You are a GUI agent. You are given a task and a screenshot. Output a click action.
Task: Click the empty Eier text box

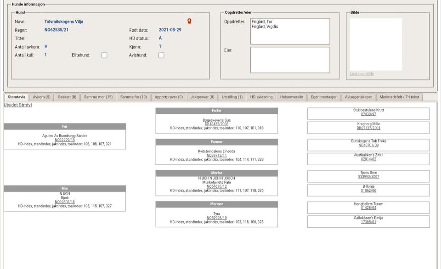pyautogui.click(x=290, y=60)
